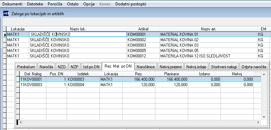This screenshot has height=130, width=271.
Task: Open the Dokumenti menu
Action: (x=12, y=4)
